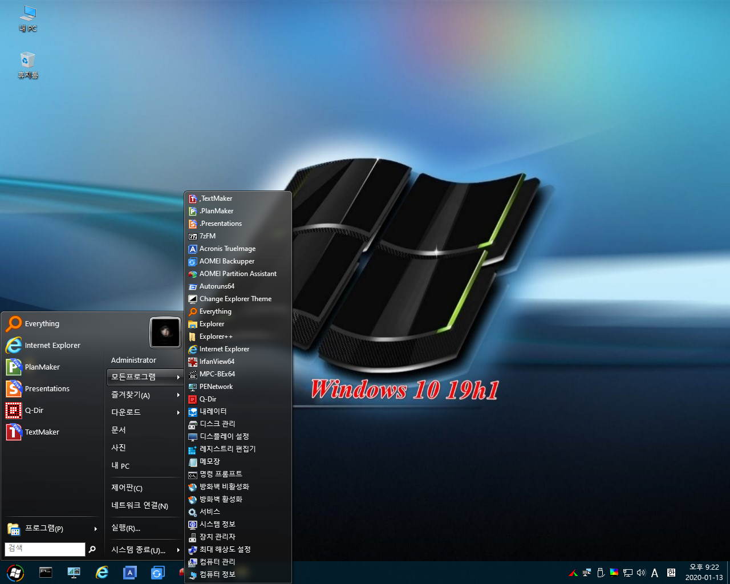
Task: Launch 메모장 (Notepad)
Action: (x=238, y=461)
